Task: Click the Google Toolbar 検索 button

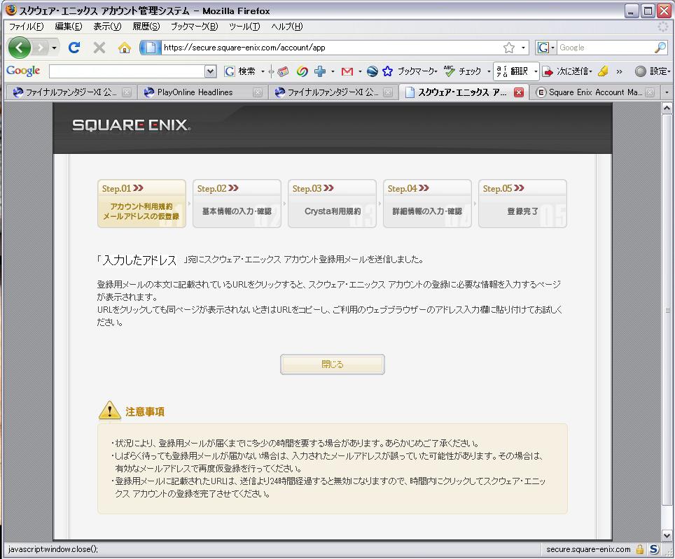Action: tap(240, 71)
